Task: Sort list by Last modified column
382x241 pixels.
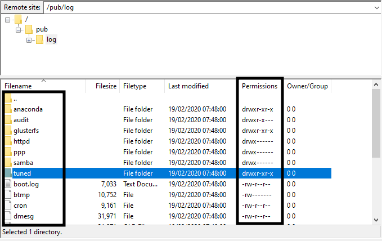Action: (x=188, y=86)
